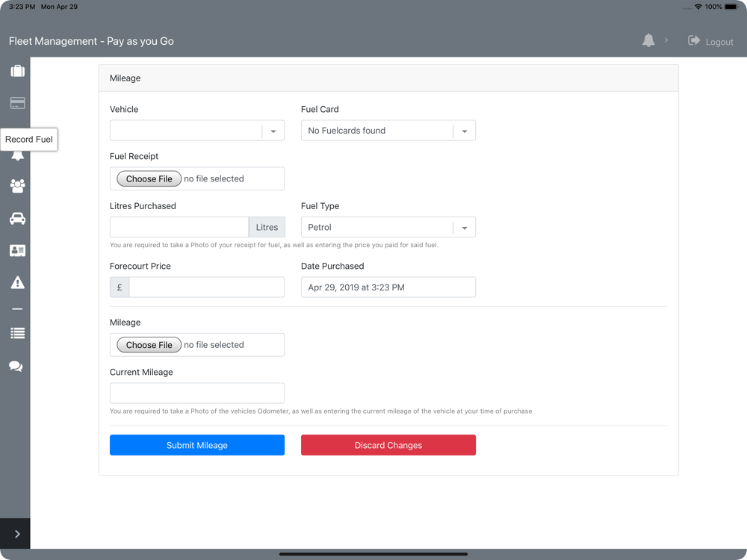747x560 pixels.
Task: Click the suitcase icon in sidebar
Action: (x=17, y=71)
